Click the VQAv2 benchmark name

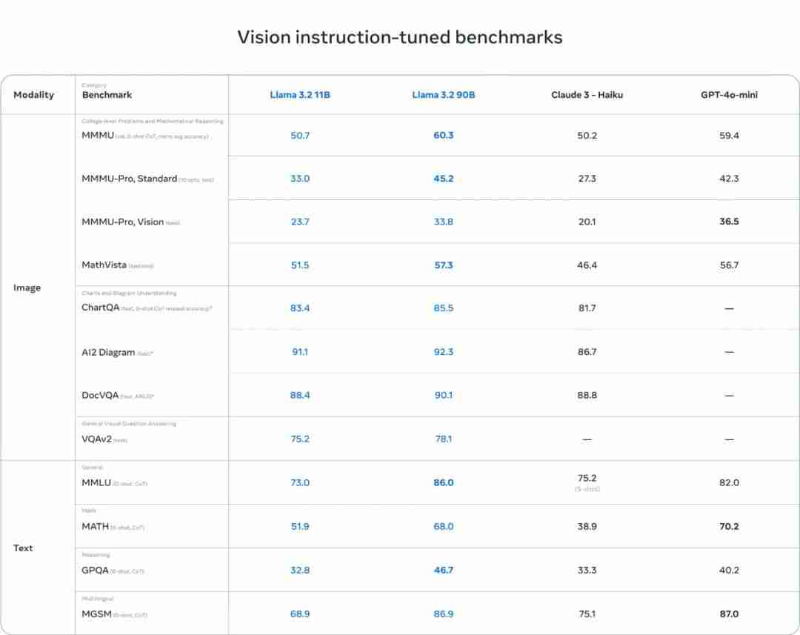[96, 439]
